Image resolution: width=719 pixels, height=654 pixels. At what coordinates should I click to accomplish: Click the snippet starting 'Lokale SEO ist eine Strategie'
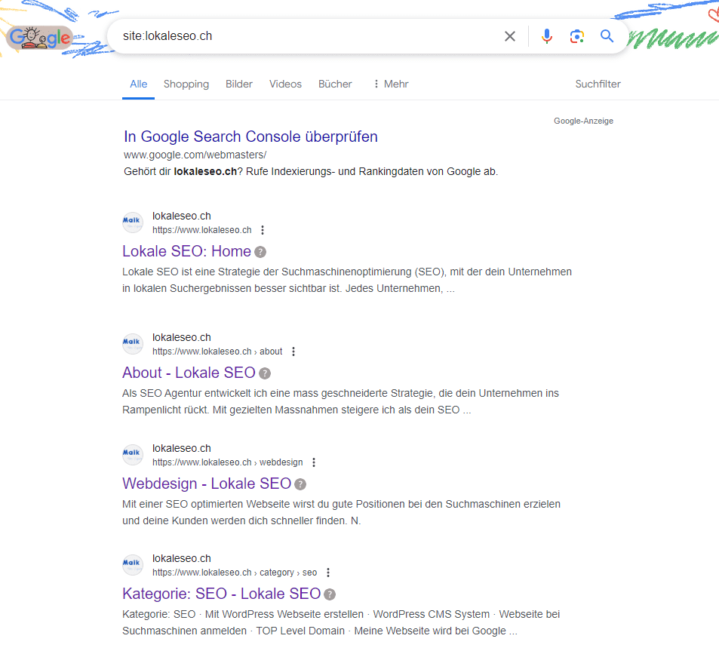coord(346,280)
